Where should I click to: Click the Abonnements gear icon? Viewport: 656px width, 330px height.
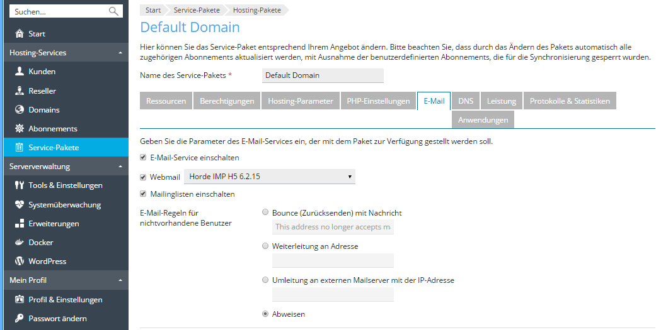coord(20,128)
